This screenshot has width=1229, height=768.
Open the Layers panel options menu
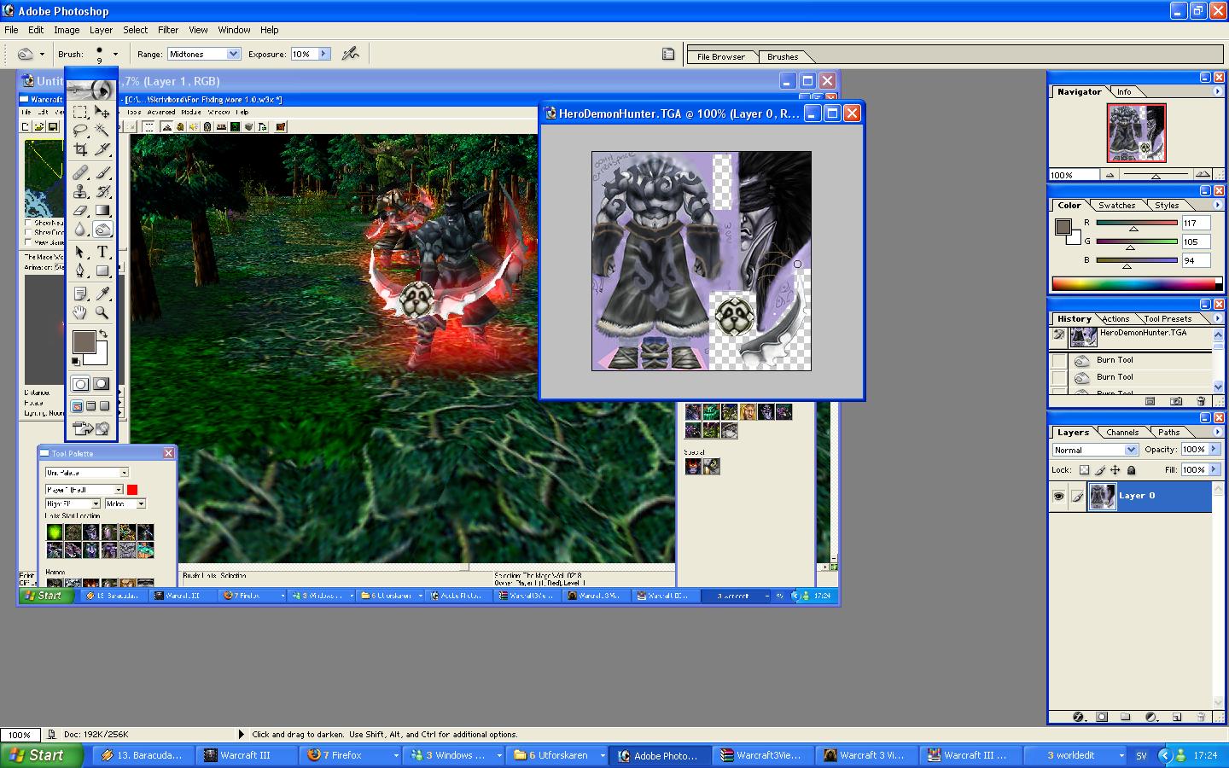1218,432
